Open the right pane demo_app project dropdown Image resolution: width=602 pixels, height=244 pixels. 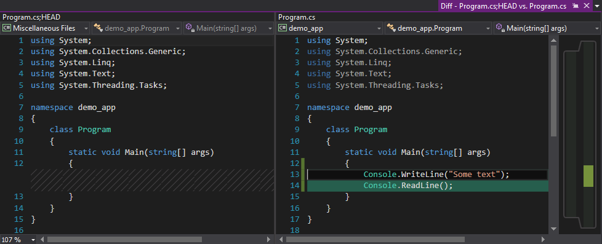point(330,28)
